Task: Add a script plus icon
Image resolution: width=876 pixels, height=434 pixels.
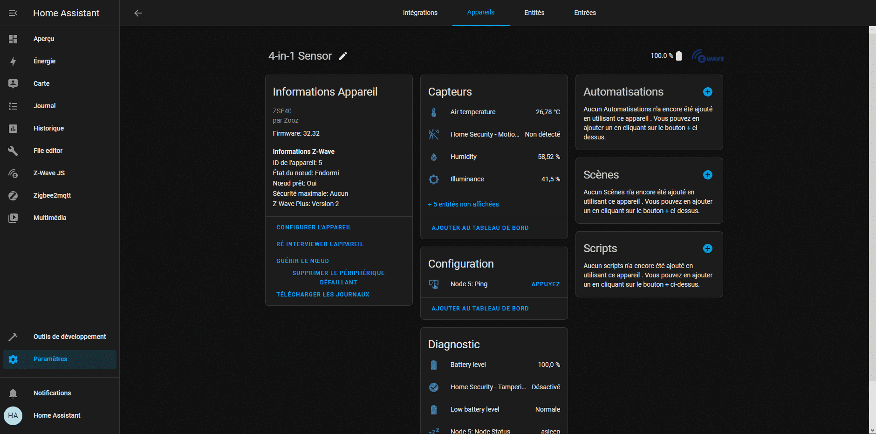Action: click(708, 248)
